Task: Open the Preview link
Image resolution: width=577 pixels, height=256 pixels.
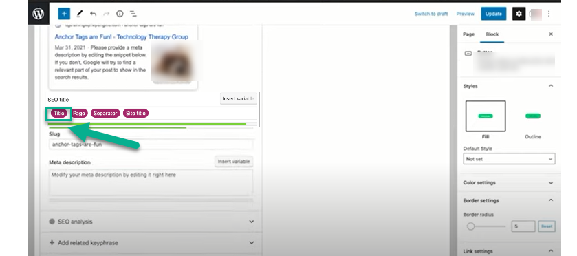Action: click(x=466, y=14)
